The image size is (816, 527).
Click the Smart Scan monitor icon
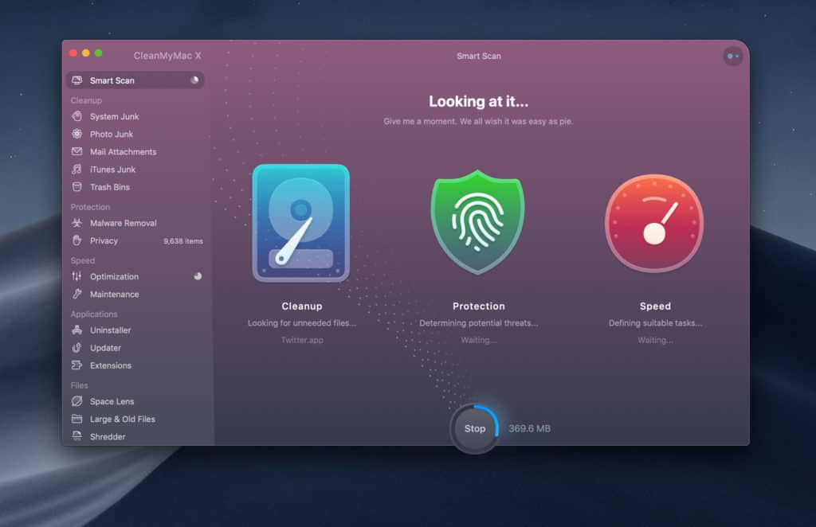tap(77, 80)
